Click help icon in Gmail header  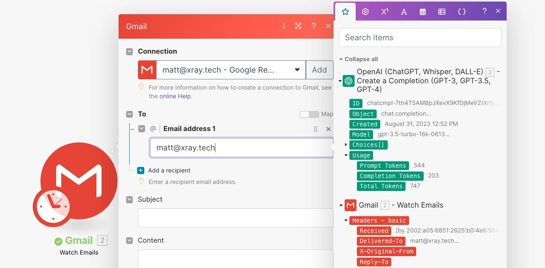(x=313, y=26)
